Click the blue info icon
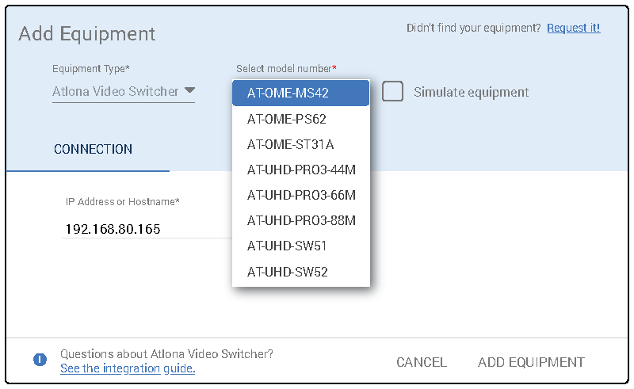This screenshot has height=389, width=634. coord(40,360)
